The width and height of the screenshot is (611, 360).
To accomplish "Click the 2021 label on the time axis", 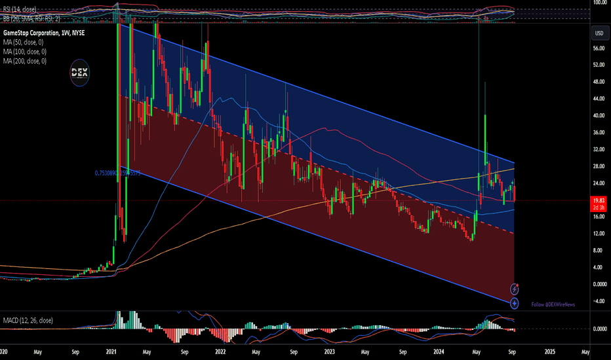I will [111, 352].
